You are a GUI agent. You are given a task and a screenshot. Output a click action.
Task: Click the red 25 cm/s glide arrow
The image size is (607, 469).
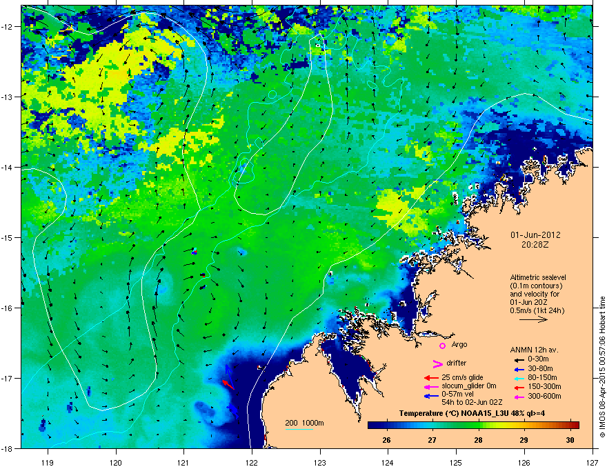431,378
